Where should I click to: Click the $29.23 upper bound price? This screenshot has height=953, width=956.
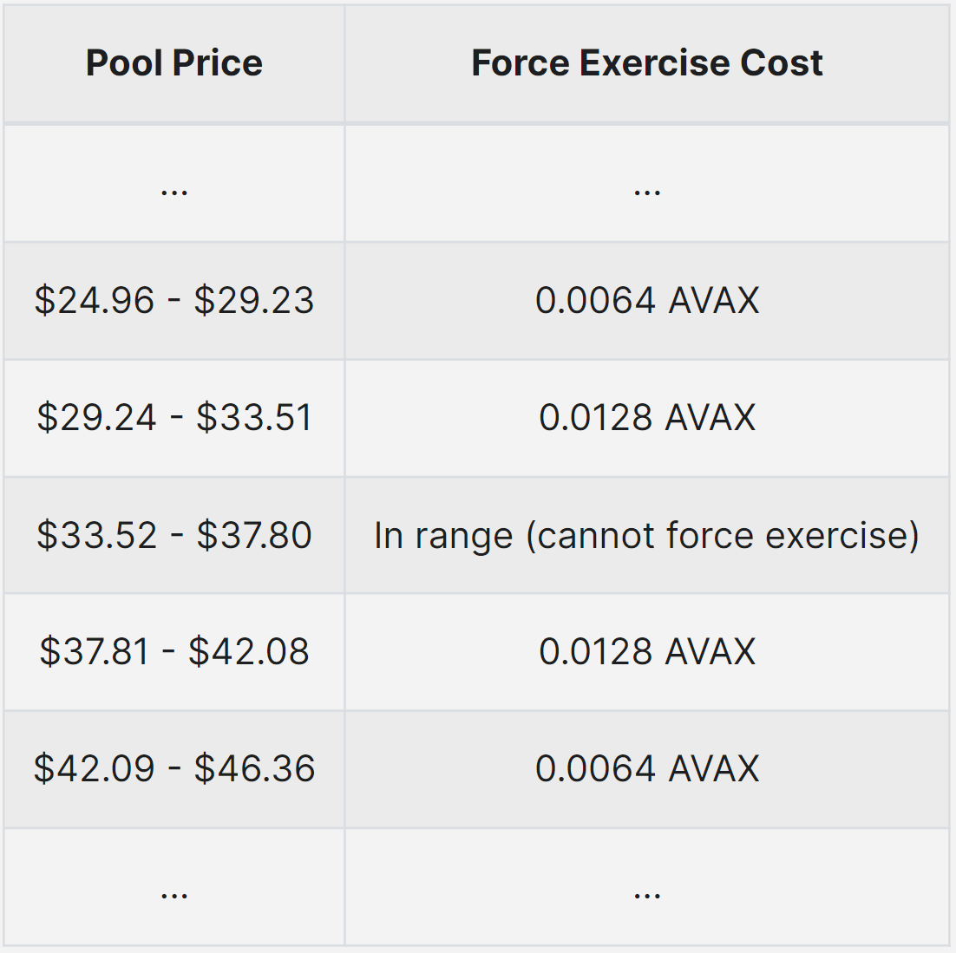tap(253, 301)
